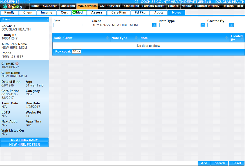Expand the Notes sidebar panel menu
Screen dimensions: 245x166
pos(47,19)
